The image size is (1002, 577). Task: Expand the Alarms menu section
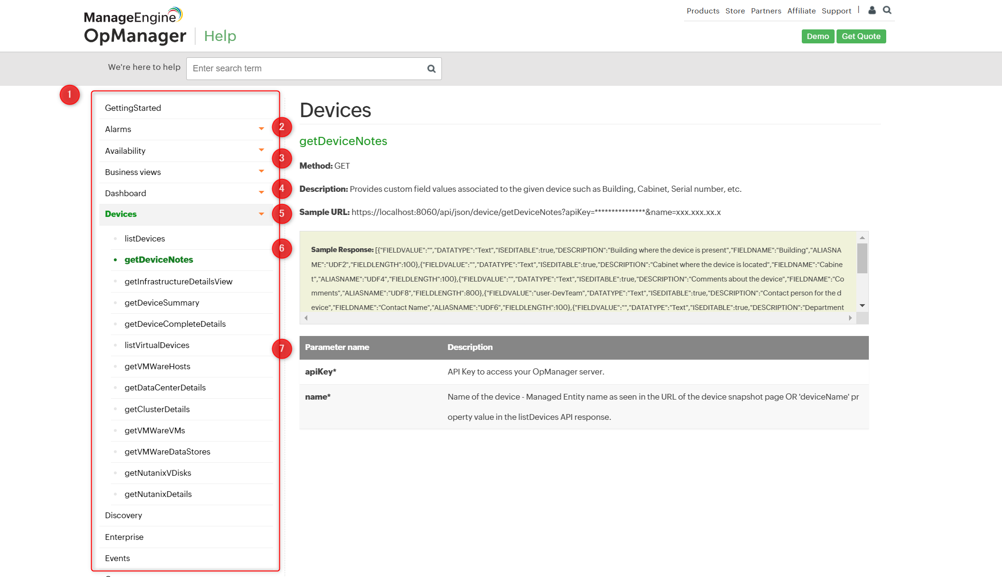click(261, 129)
